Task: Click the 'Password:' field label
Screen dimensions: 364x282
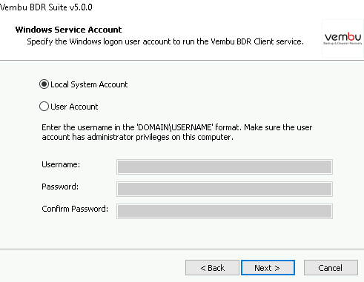Action: point(60,187)
